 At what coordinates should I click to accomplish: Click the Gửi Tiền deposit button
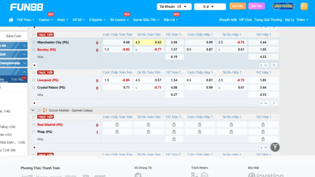pyautogui.click(x=237, y=6)
